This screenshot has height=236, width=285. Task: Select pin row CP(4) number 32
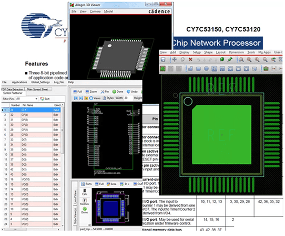(31, 115)
